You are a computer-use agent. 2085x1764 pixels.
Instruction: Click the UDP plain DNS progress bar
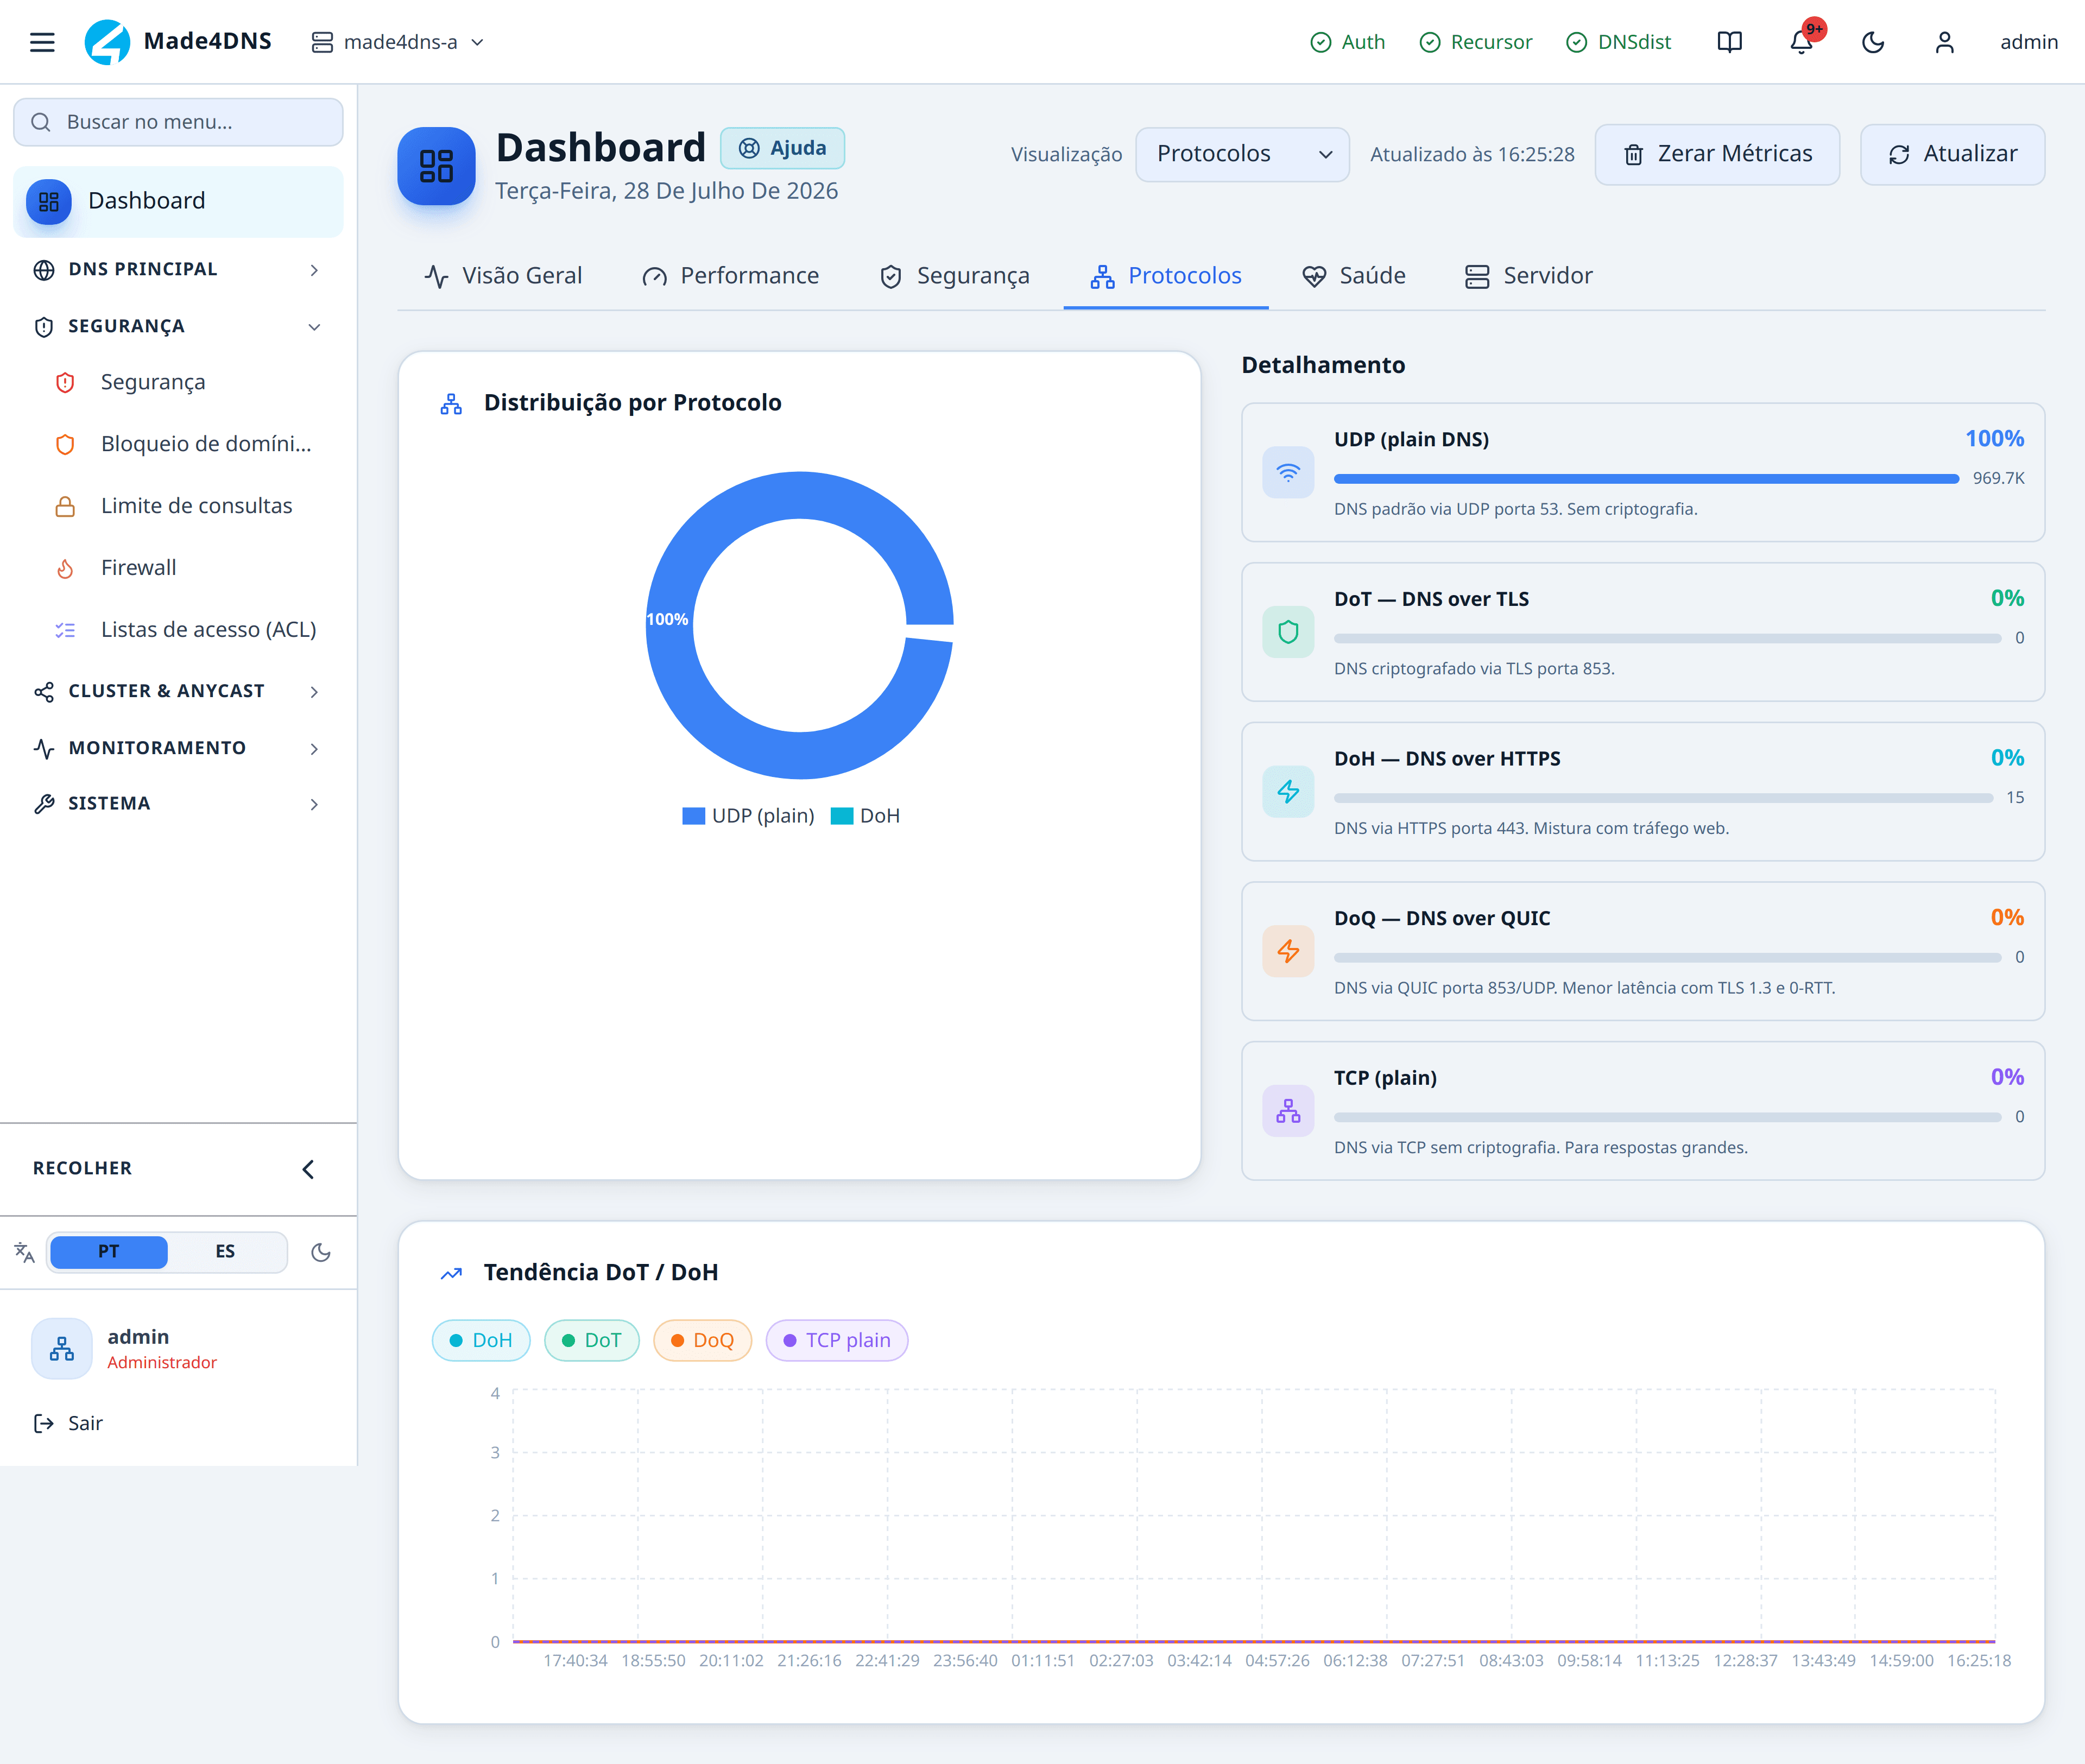coord(1646,479)
